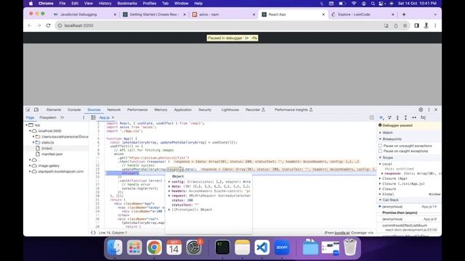Select commitHookEffectListMount call frame
This screenshot has width=465, height=261.
(409, 227)
